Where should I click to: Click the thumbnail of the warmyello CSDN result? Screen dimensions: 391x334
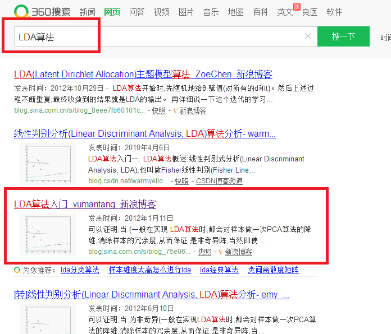48,164
